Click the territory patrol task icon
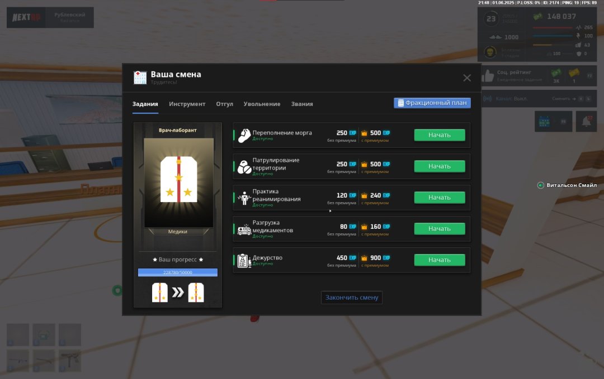Viewport: 604px width, 379px height. pos(244,167)
